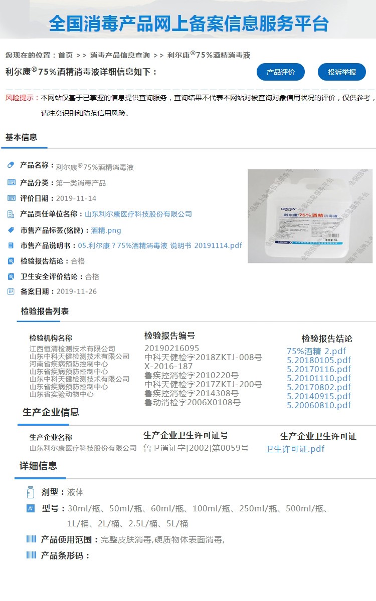Select the 评价日期 value 2019-11-14
Viewport: 376px width, 601px height.
click(76, 199)
